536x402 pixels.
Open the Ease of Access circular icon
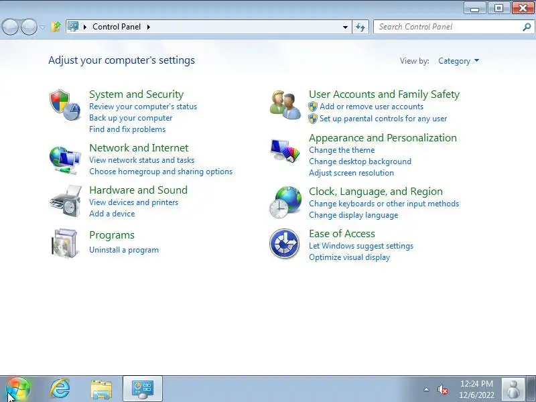[x=284, y=243]
